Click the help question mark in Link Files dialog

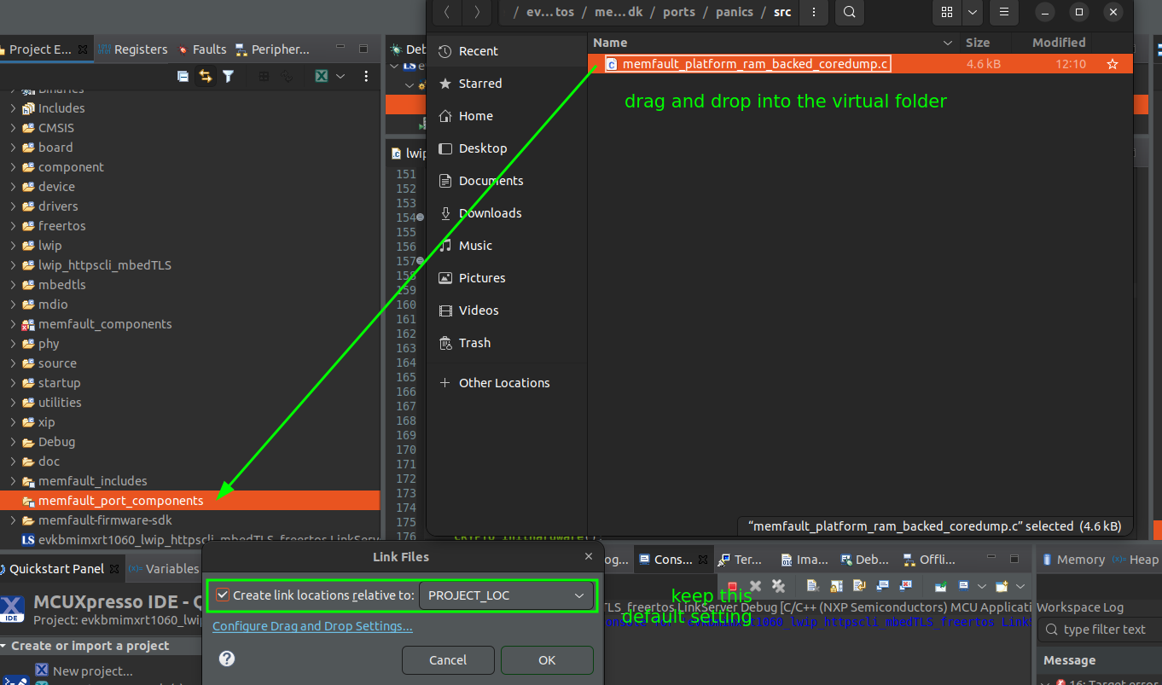click(227, 659)
